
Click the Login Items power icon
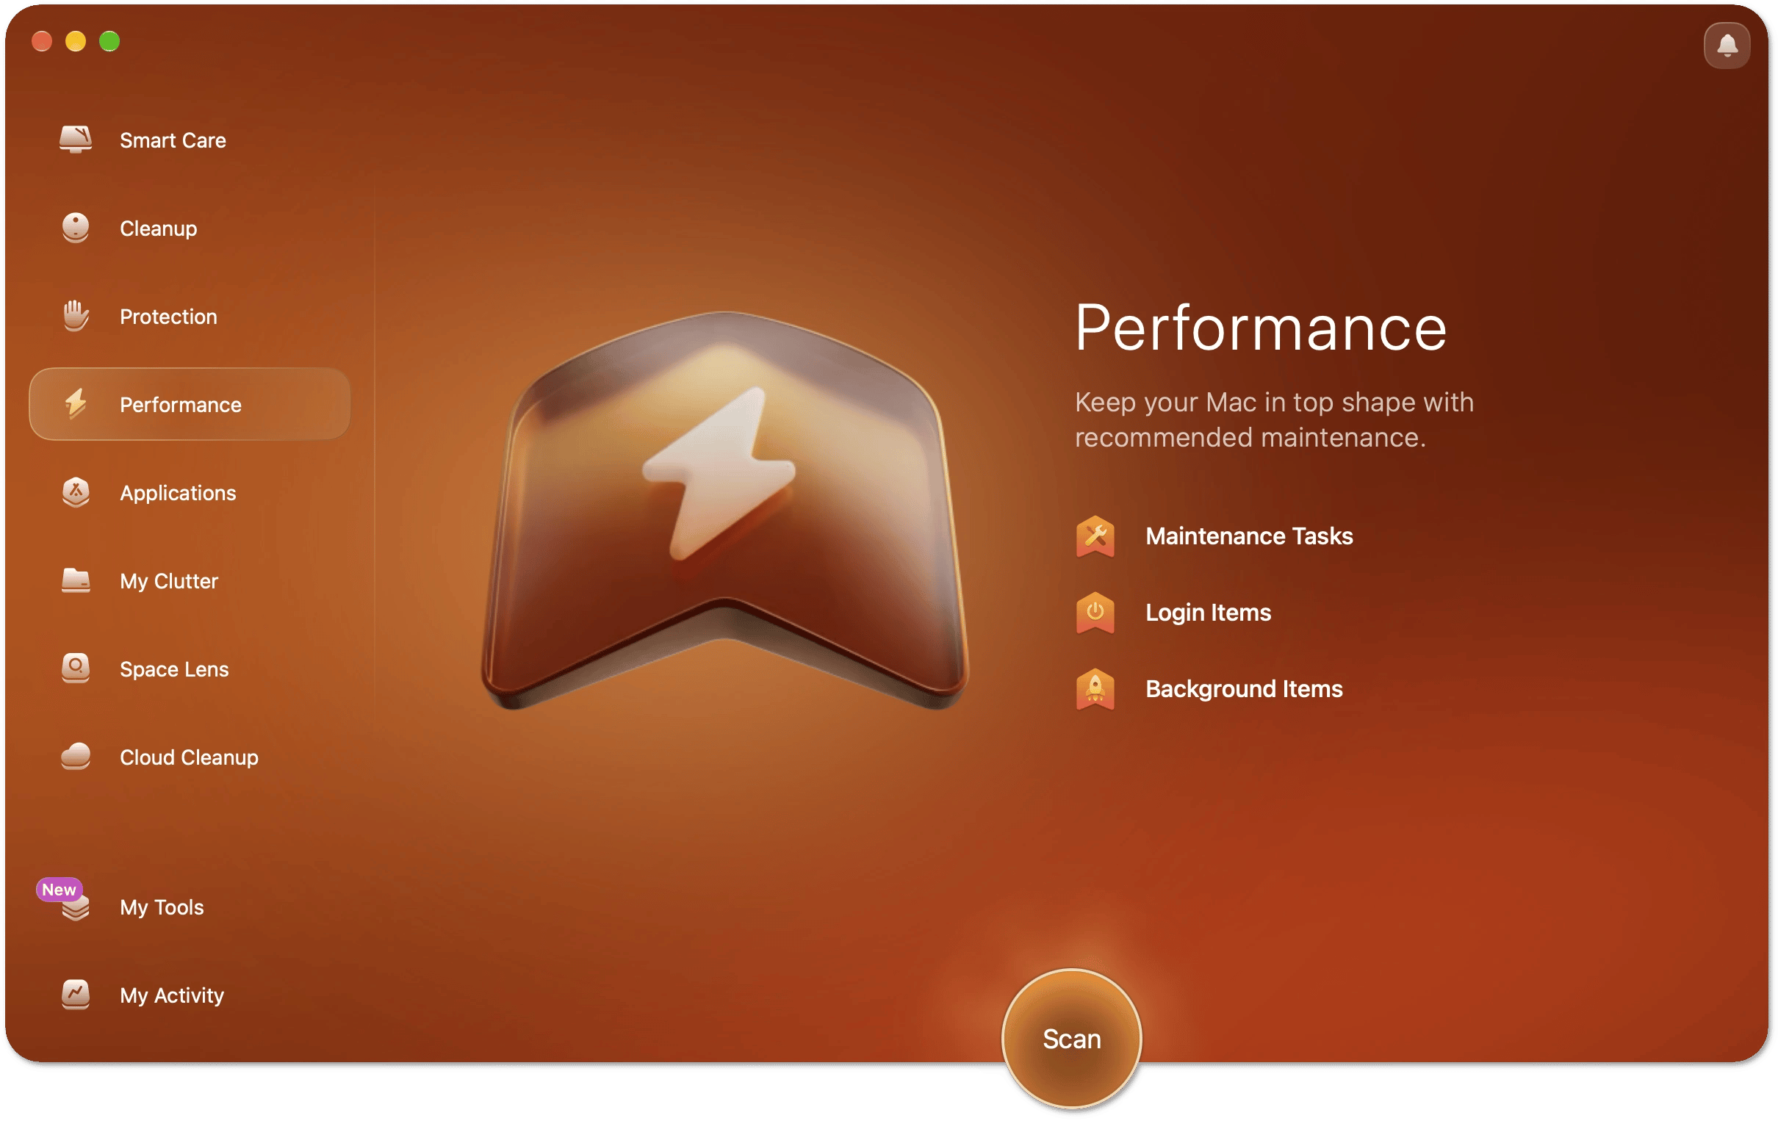(x=1095, y=613)
